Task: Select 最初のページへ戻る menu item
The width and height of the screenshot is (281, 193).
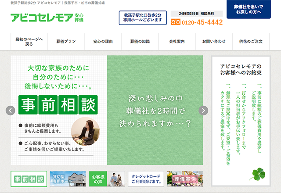Action: pos(29,42)
